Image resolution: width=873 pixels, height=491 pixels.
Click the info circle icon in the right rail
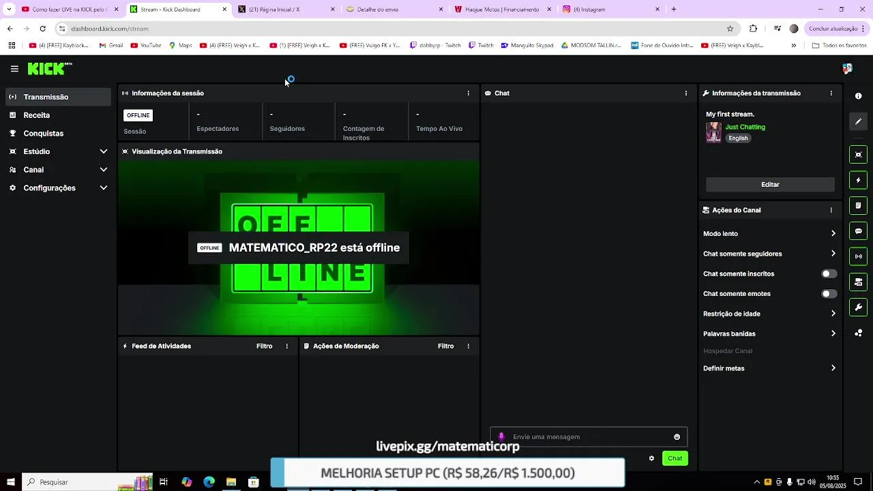click(859, 96)
